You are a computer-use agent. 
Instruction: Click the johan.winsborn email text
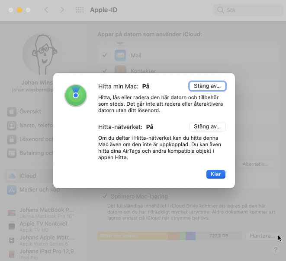point(32,90)
